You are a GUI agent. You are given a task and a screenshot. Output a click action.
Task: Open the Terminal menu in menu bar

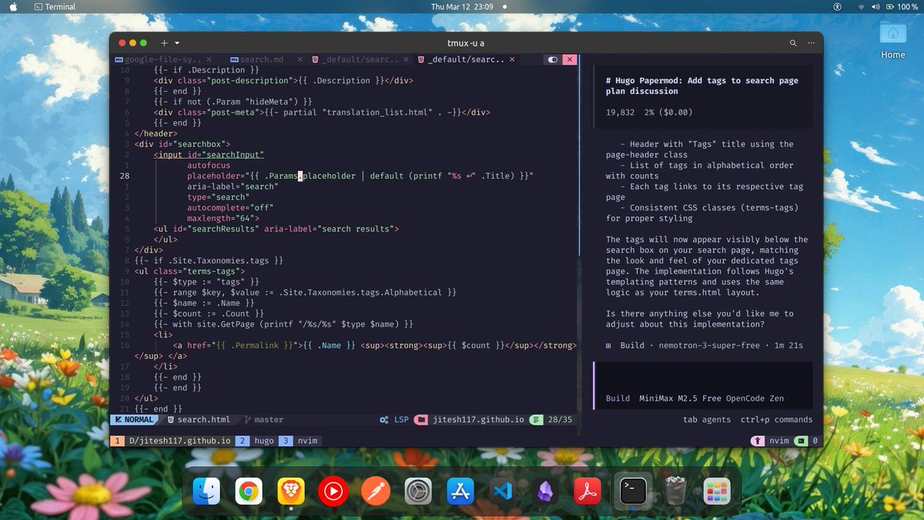click(54, 7)
